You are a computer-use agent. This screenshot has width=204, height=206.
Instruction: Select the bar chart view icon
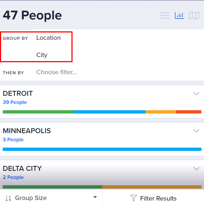click(179, 16)
